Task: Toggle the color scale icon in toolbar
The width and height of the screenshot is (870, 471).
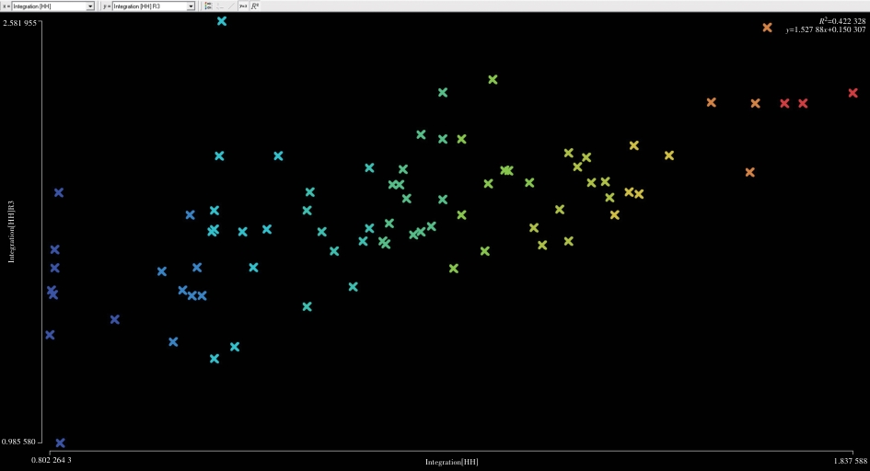Action: (x=208, y=6)
